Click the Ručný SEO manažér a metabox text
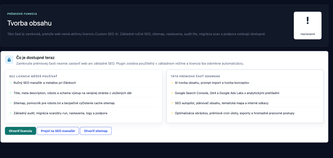The height and width of the screenshot is (158, 333). coord(45,83)
